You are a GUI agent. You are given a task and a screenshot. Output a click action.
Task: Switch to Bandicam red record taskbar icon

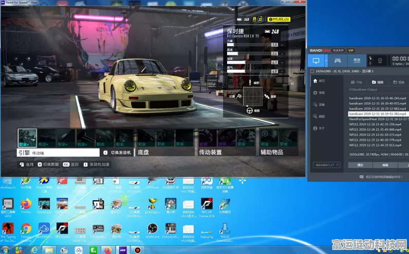(138, 250)
